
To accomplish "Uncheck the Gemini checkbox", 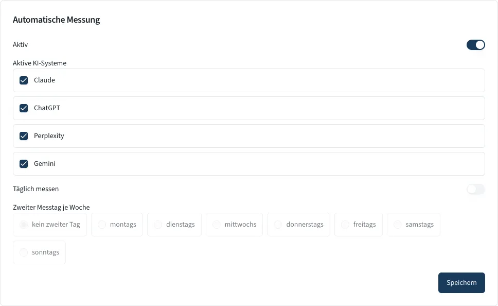I will (24, 164).
